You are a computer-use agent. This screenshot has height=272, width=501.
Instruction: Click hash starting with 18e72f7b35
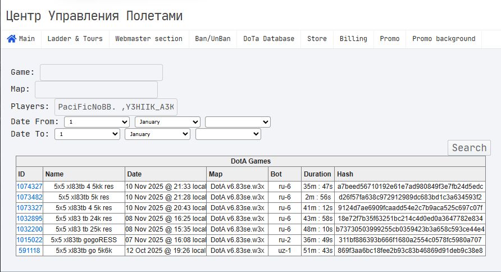[410, 219]
